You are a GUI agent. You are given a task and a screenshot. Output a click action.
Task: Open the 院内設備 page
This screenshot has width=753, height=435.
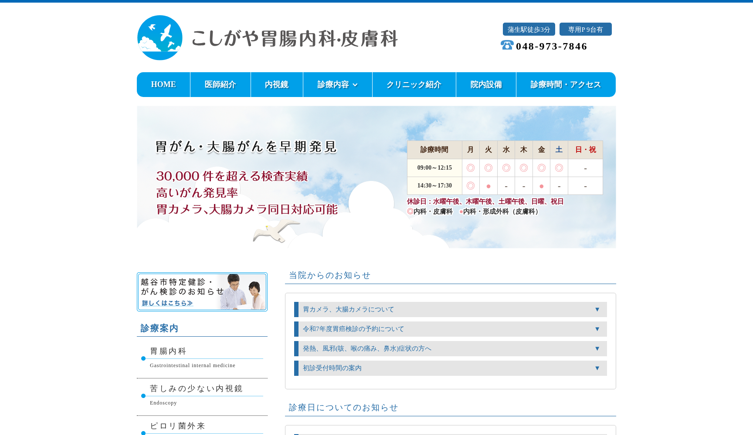(485, 84)
